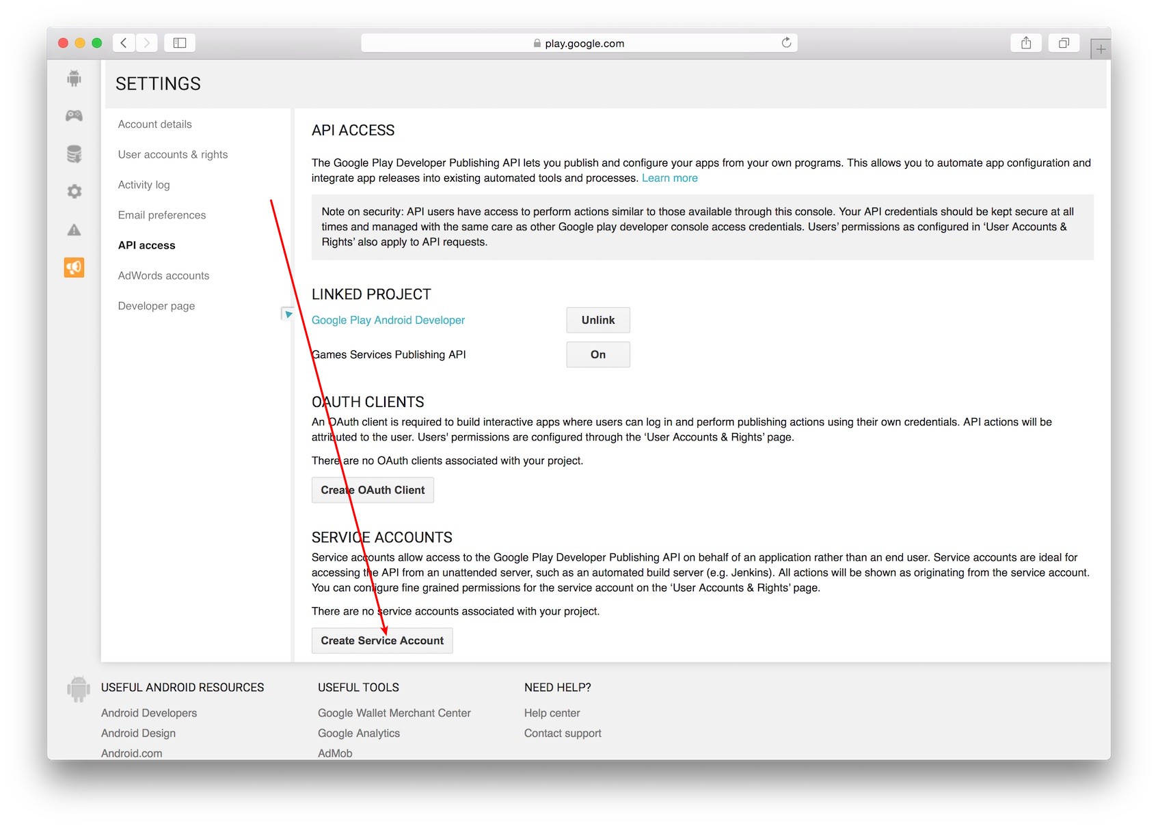Screen dimensions: 1158x827
Task: Click Create Service Account button
Action: 382,641
